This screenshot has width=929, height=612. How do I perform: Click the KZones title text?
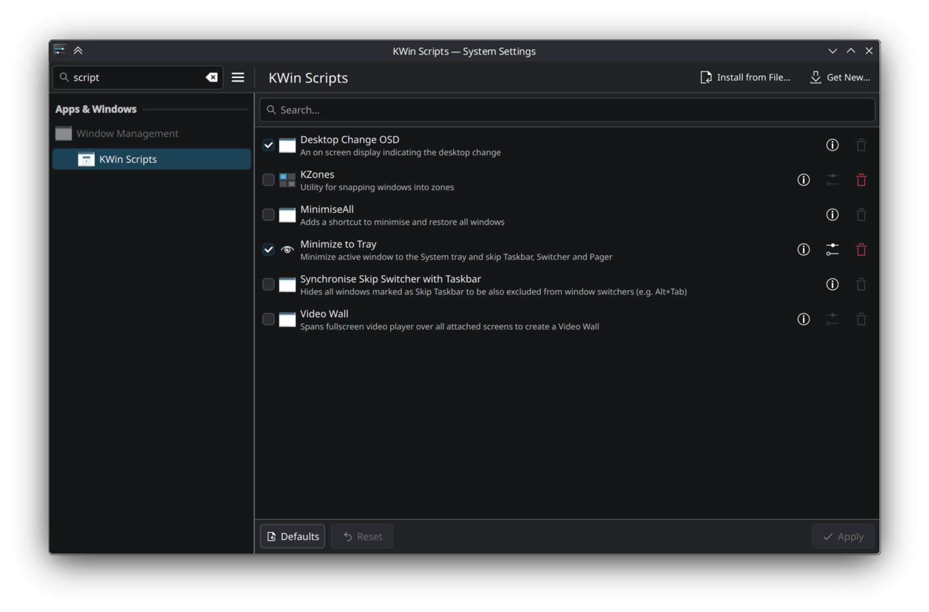pos(317,175)
